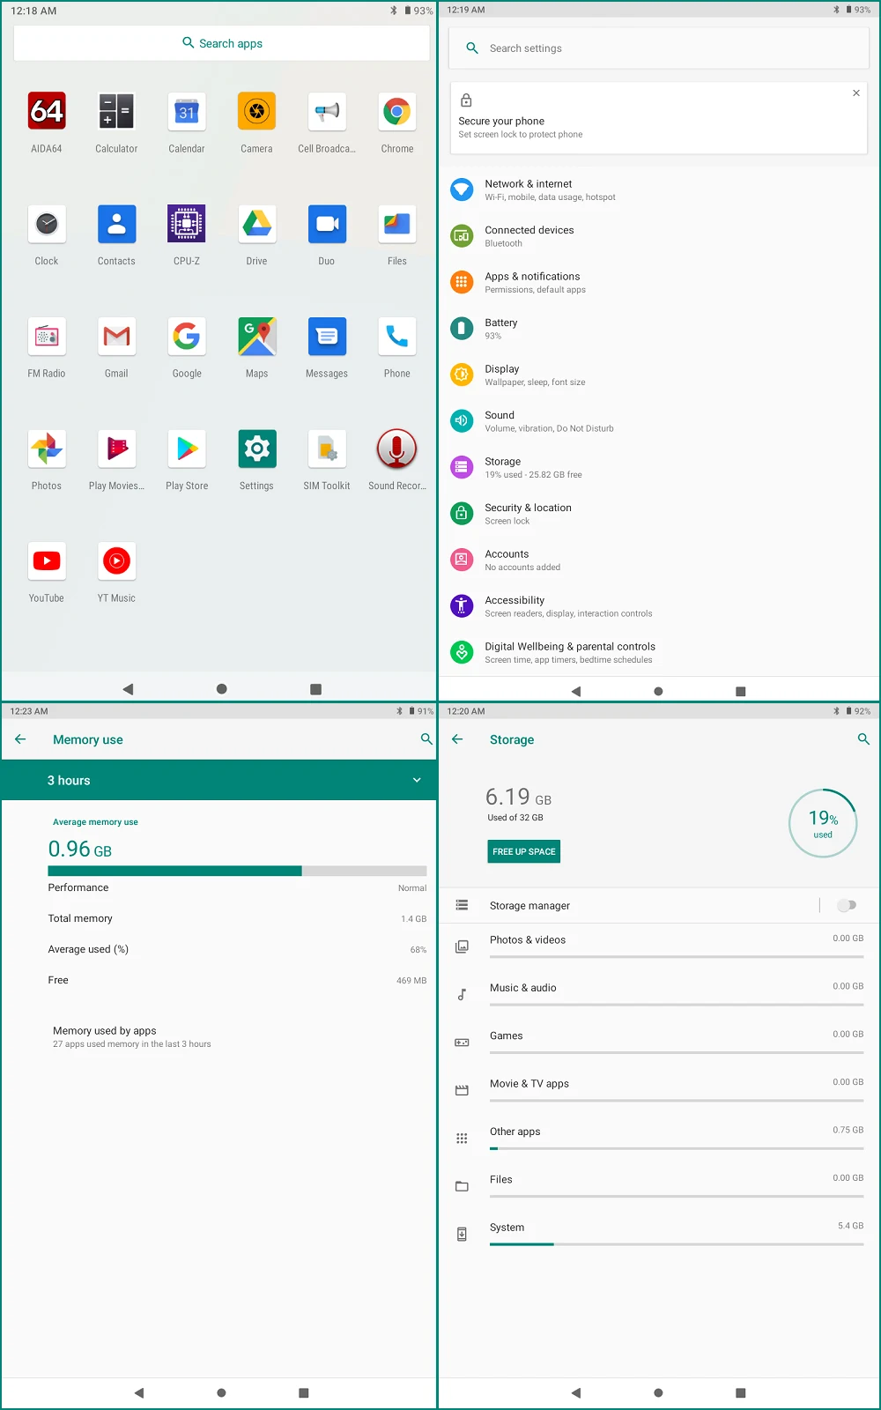Screen dimensions: 881x1410
Task: Open Games storage category
Action: pyautogui.click(x=659, y=1043)
